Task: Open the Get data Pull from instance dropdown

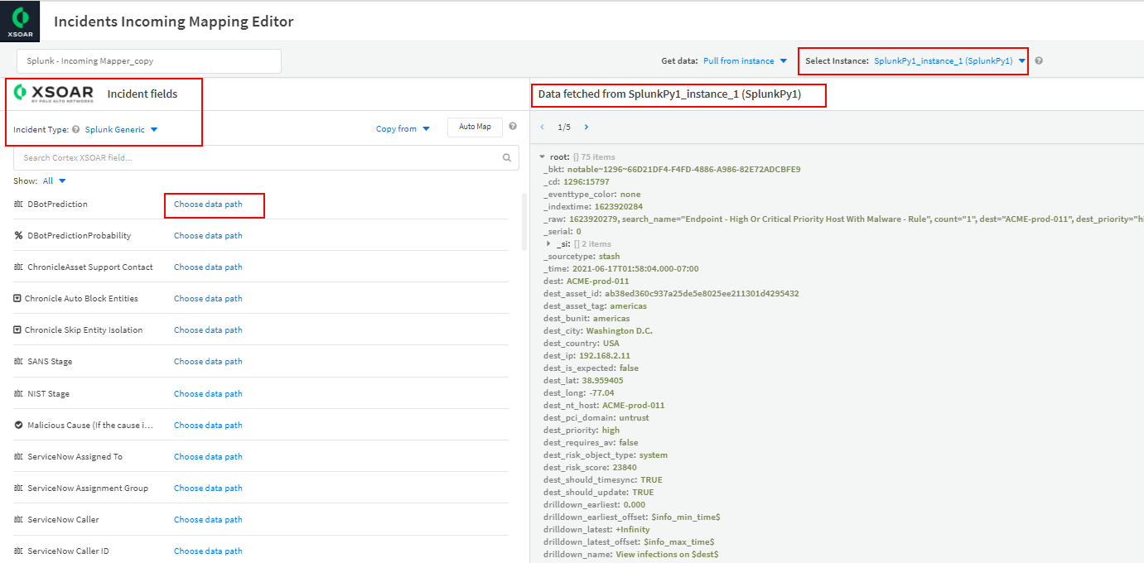Action: [745, 60]
